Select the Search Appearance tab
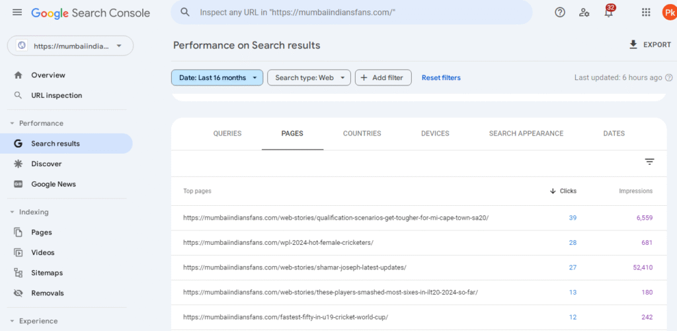677x331 pixels. tap(526, 133)
